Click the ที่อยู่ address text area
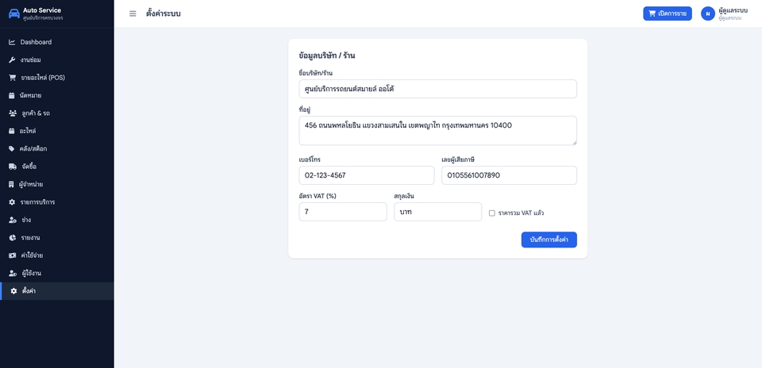The height and width of the screenshot is (368, 762). 438,131
